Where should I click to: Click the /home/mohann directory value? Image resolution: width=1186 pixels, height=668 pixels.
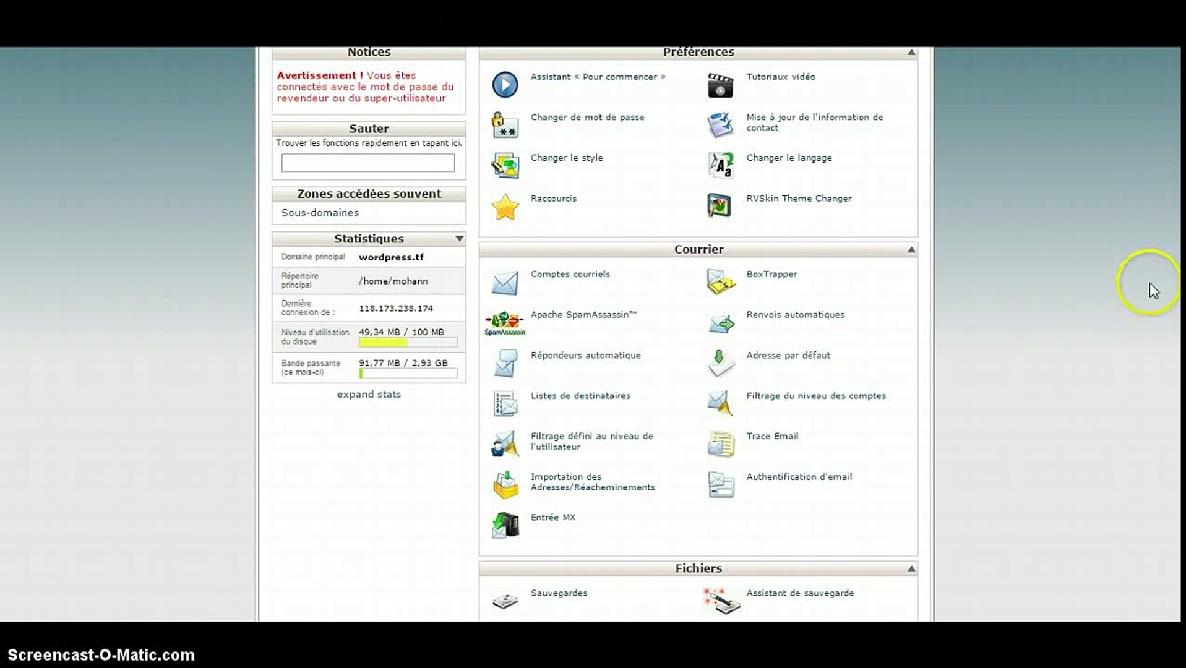coord(393,281)
